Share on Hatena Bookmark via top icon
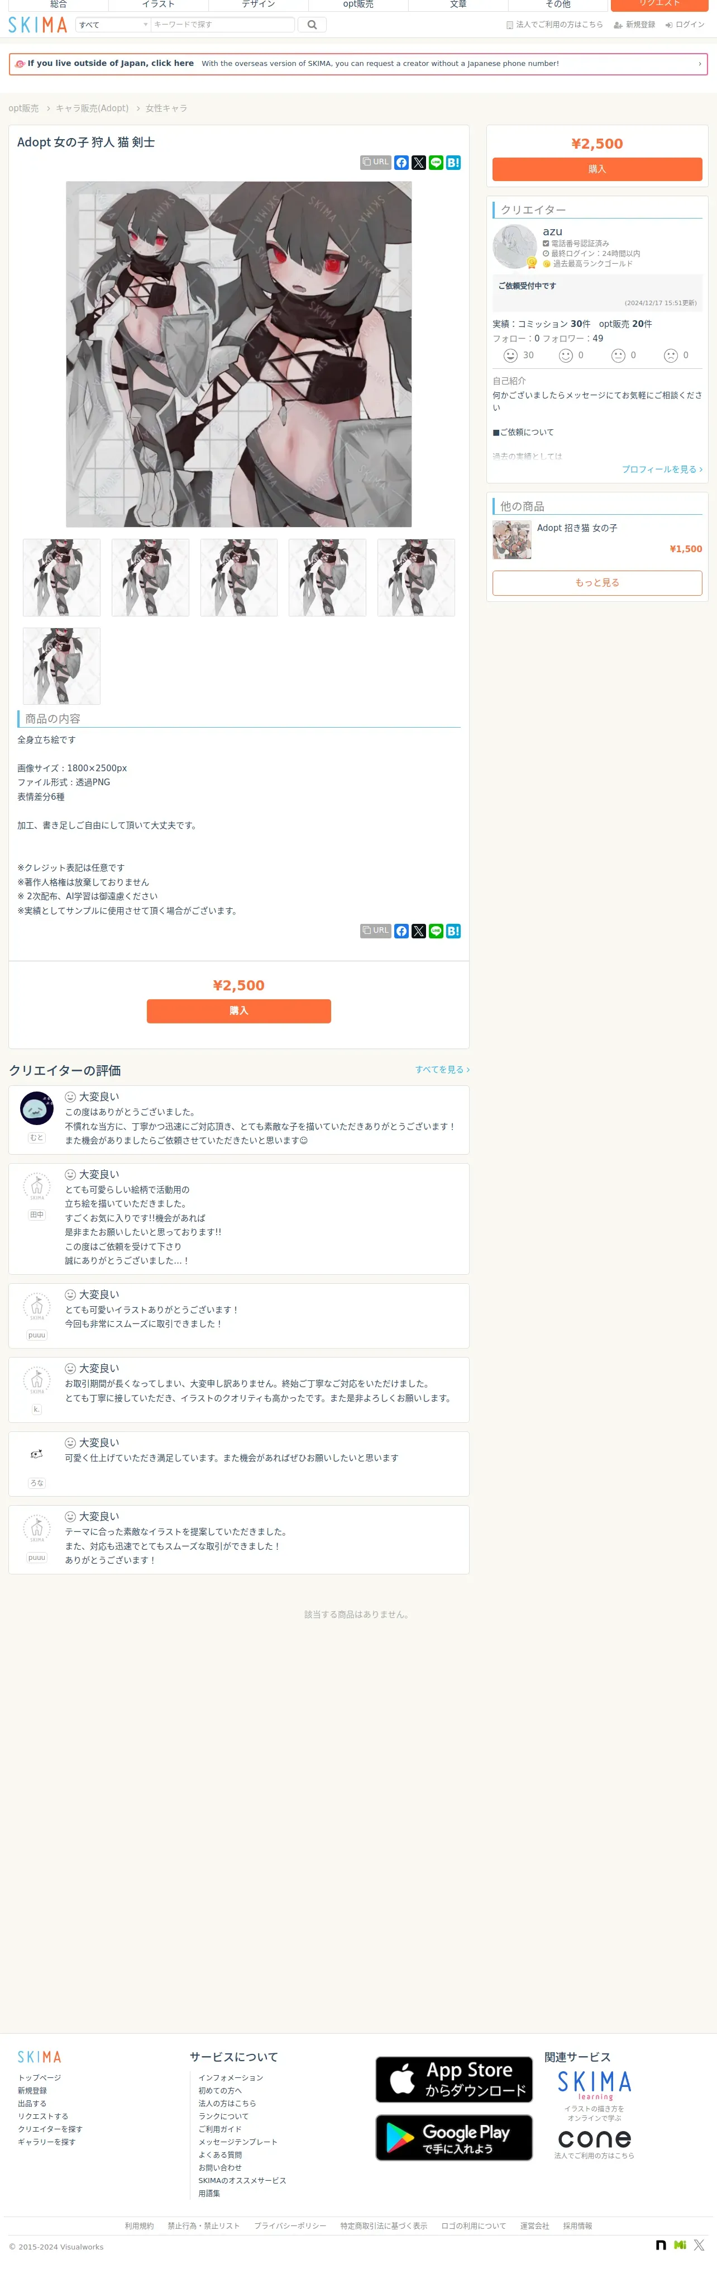 click(453, 163)
